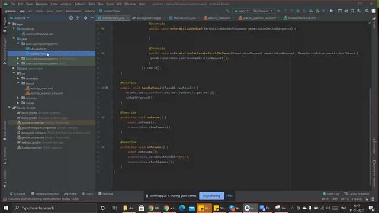Collapse the Gradle Scripts node

(9, 108)
